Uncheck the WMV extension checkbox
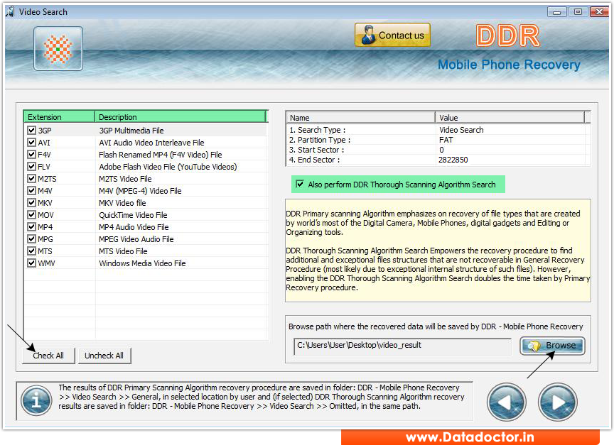Image resolution: width=614 pixels, height=445 pixels. click(32, 263)
